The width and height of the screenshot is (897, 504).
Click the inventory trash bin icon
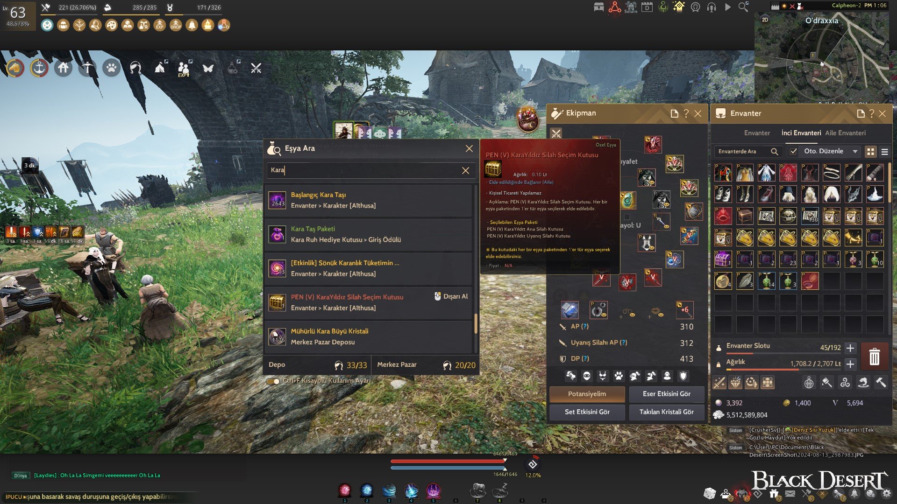click(874, 357)
